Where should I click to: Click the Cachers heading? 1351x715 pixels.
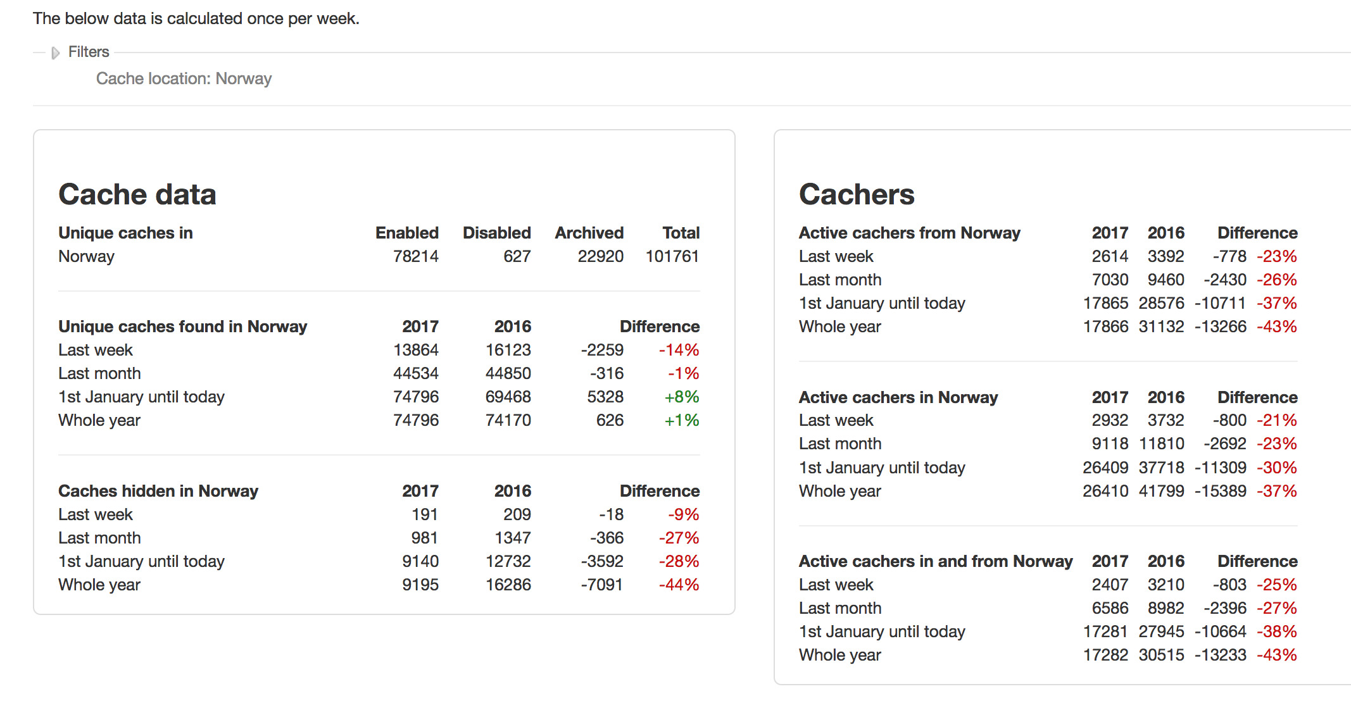pyautogui.click(x=857, y=194)
